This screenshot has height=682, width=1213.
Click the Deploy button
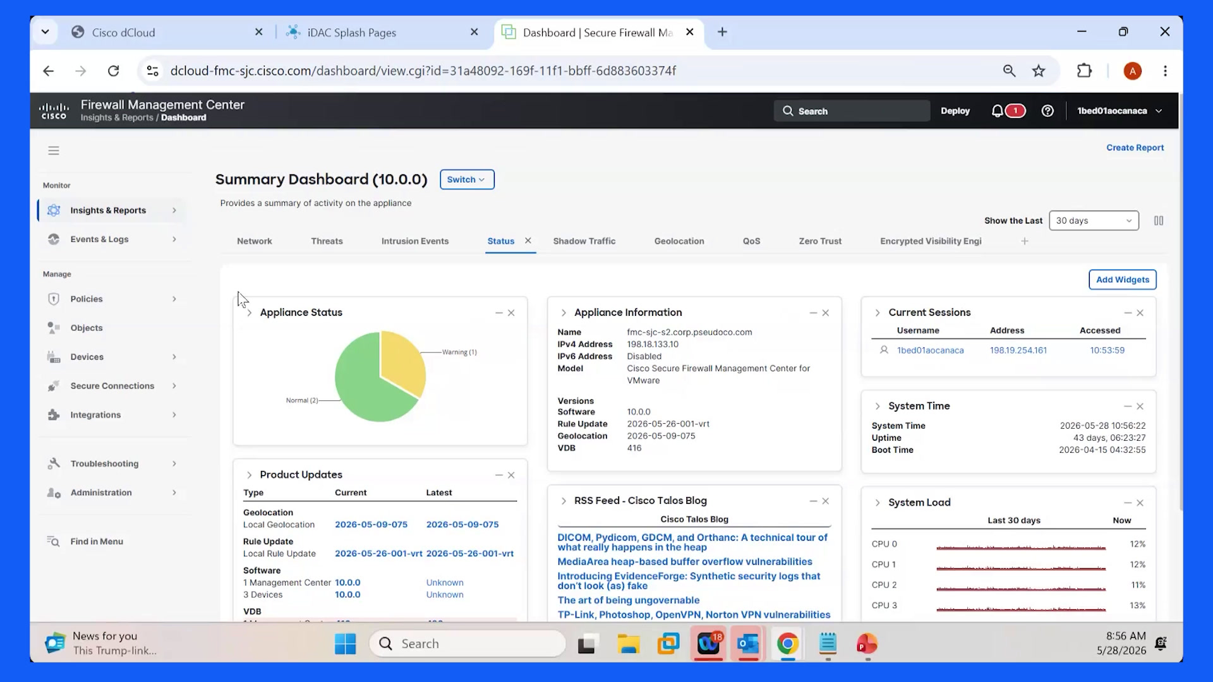(955, 111)
